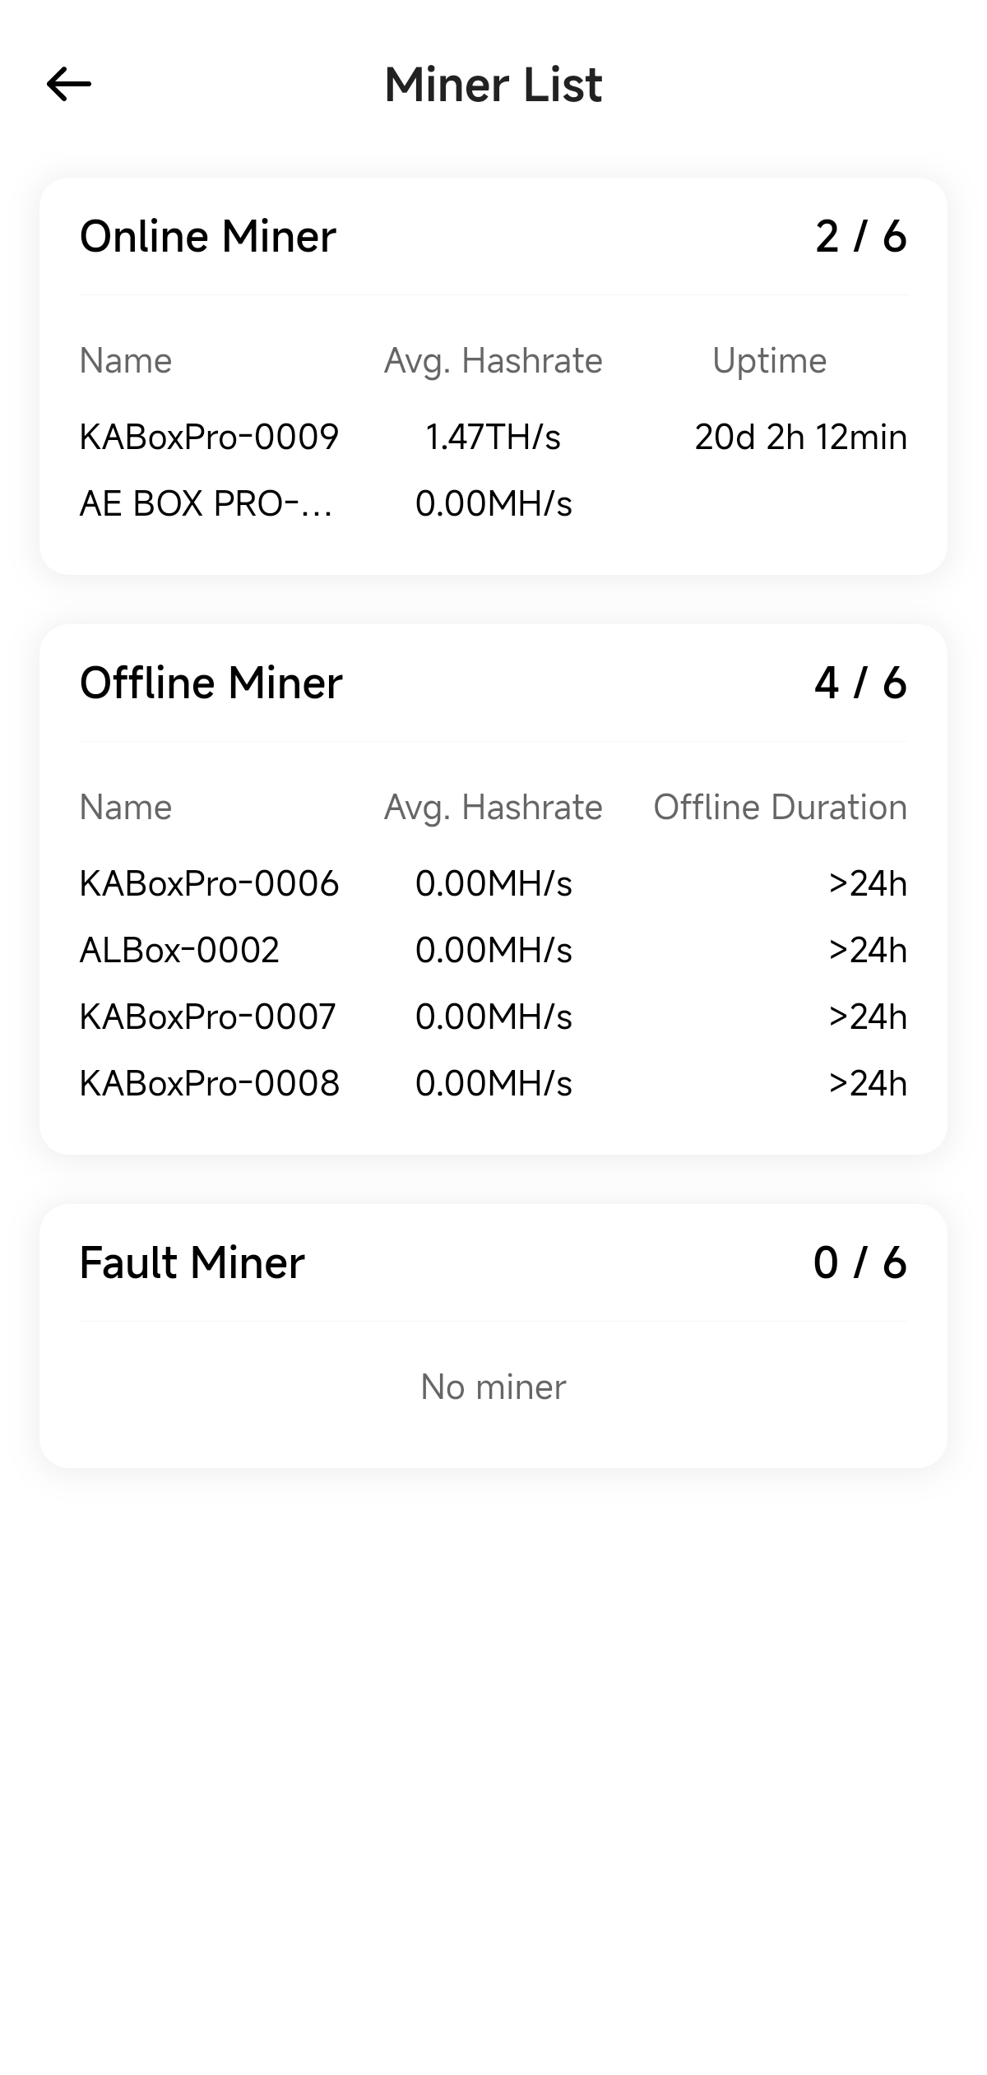
Task: Select the ALBox-0002 offline miner
Action: point(493,950)
